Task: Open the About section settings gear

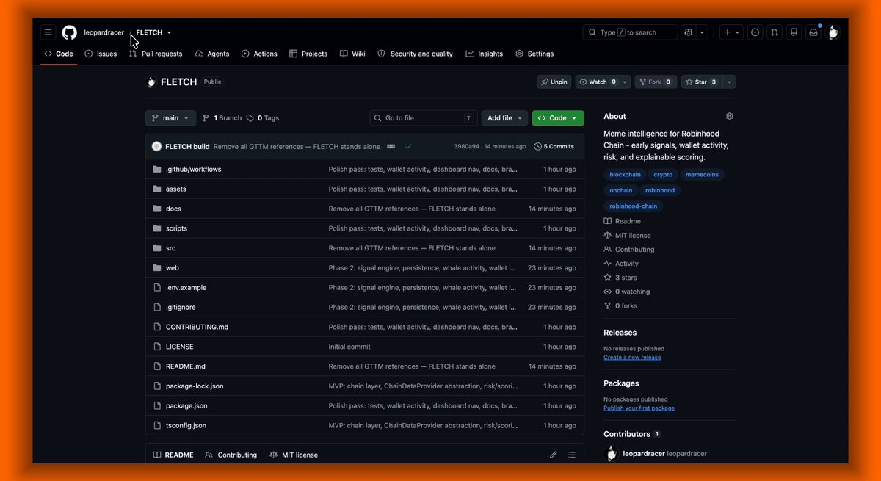Action: click(730, 116)
